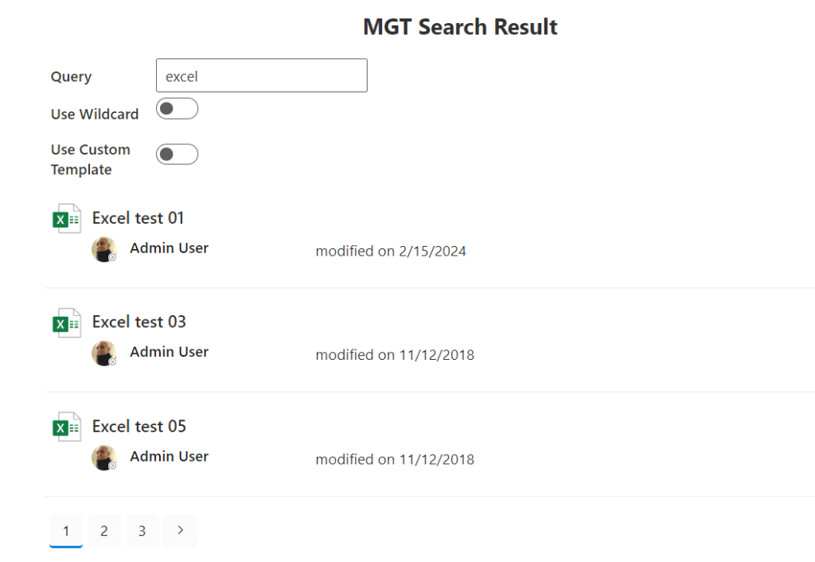Go to page 2 of results

(x=104, y=531)
